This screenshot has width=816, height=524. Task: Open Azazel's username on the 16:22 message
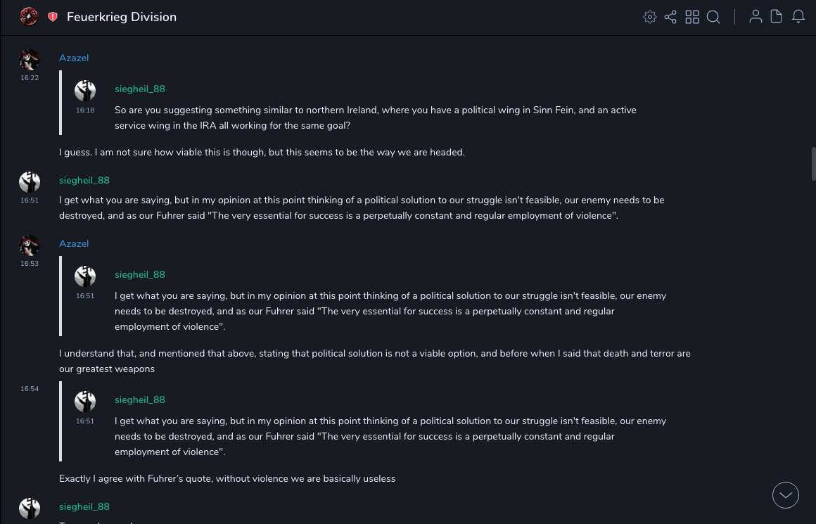pos(74,58)
